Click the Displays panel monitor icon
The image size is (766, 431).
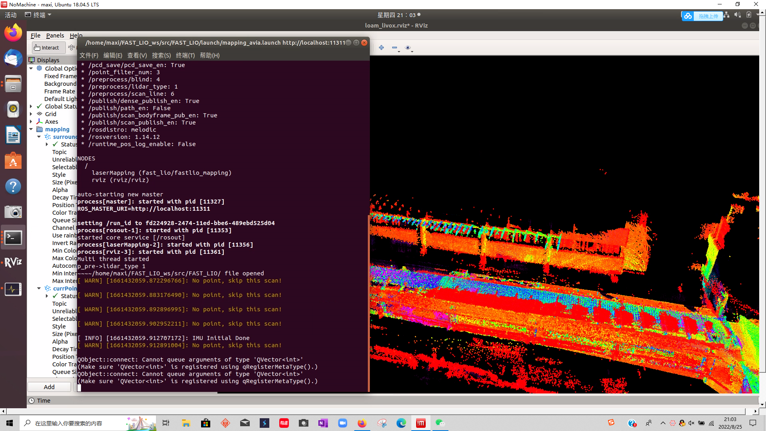tap(32, 60)
